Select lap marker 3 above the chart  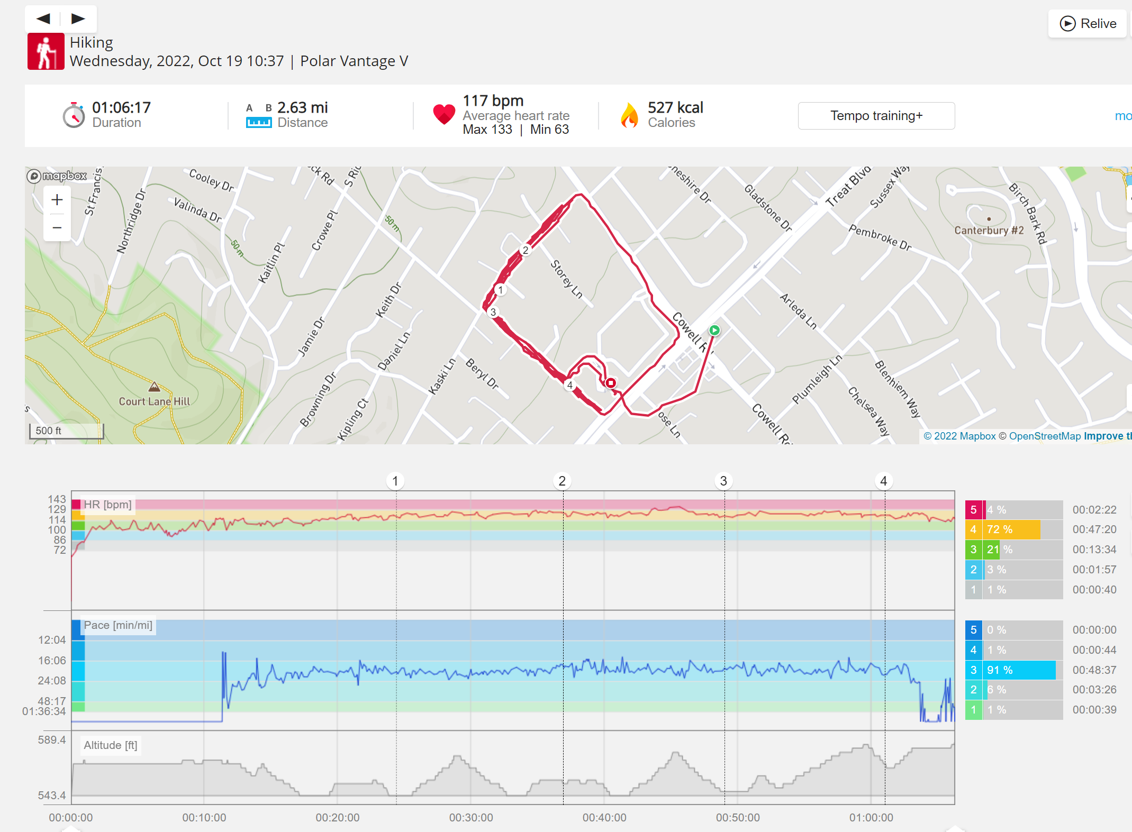723,481
